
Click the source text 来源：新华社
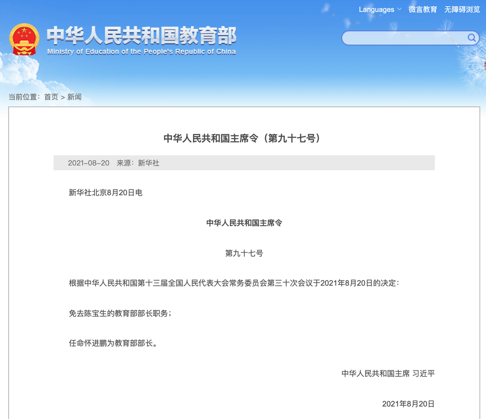point(138,163)
